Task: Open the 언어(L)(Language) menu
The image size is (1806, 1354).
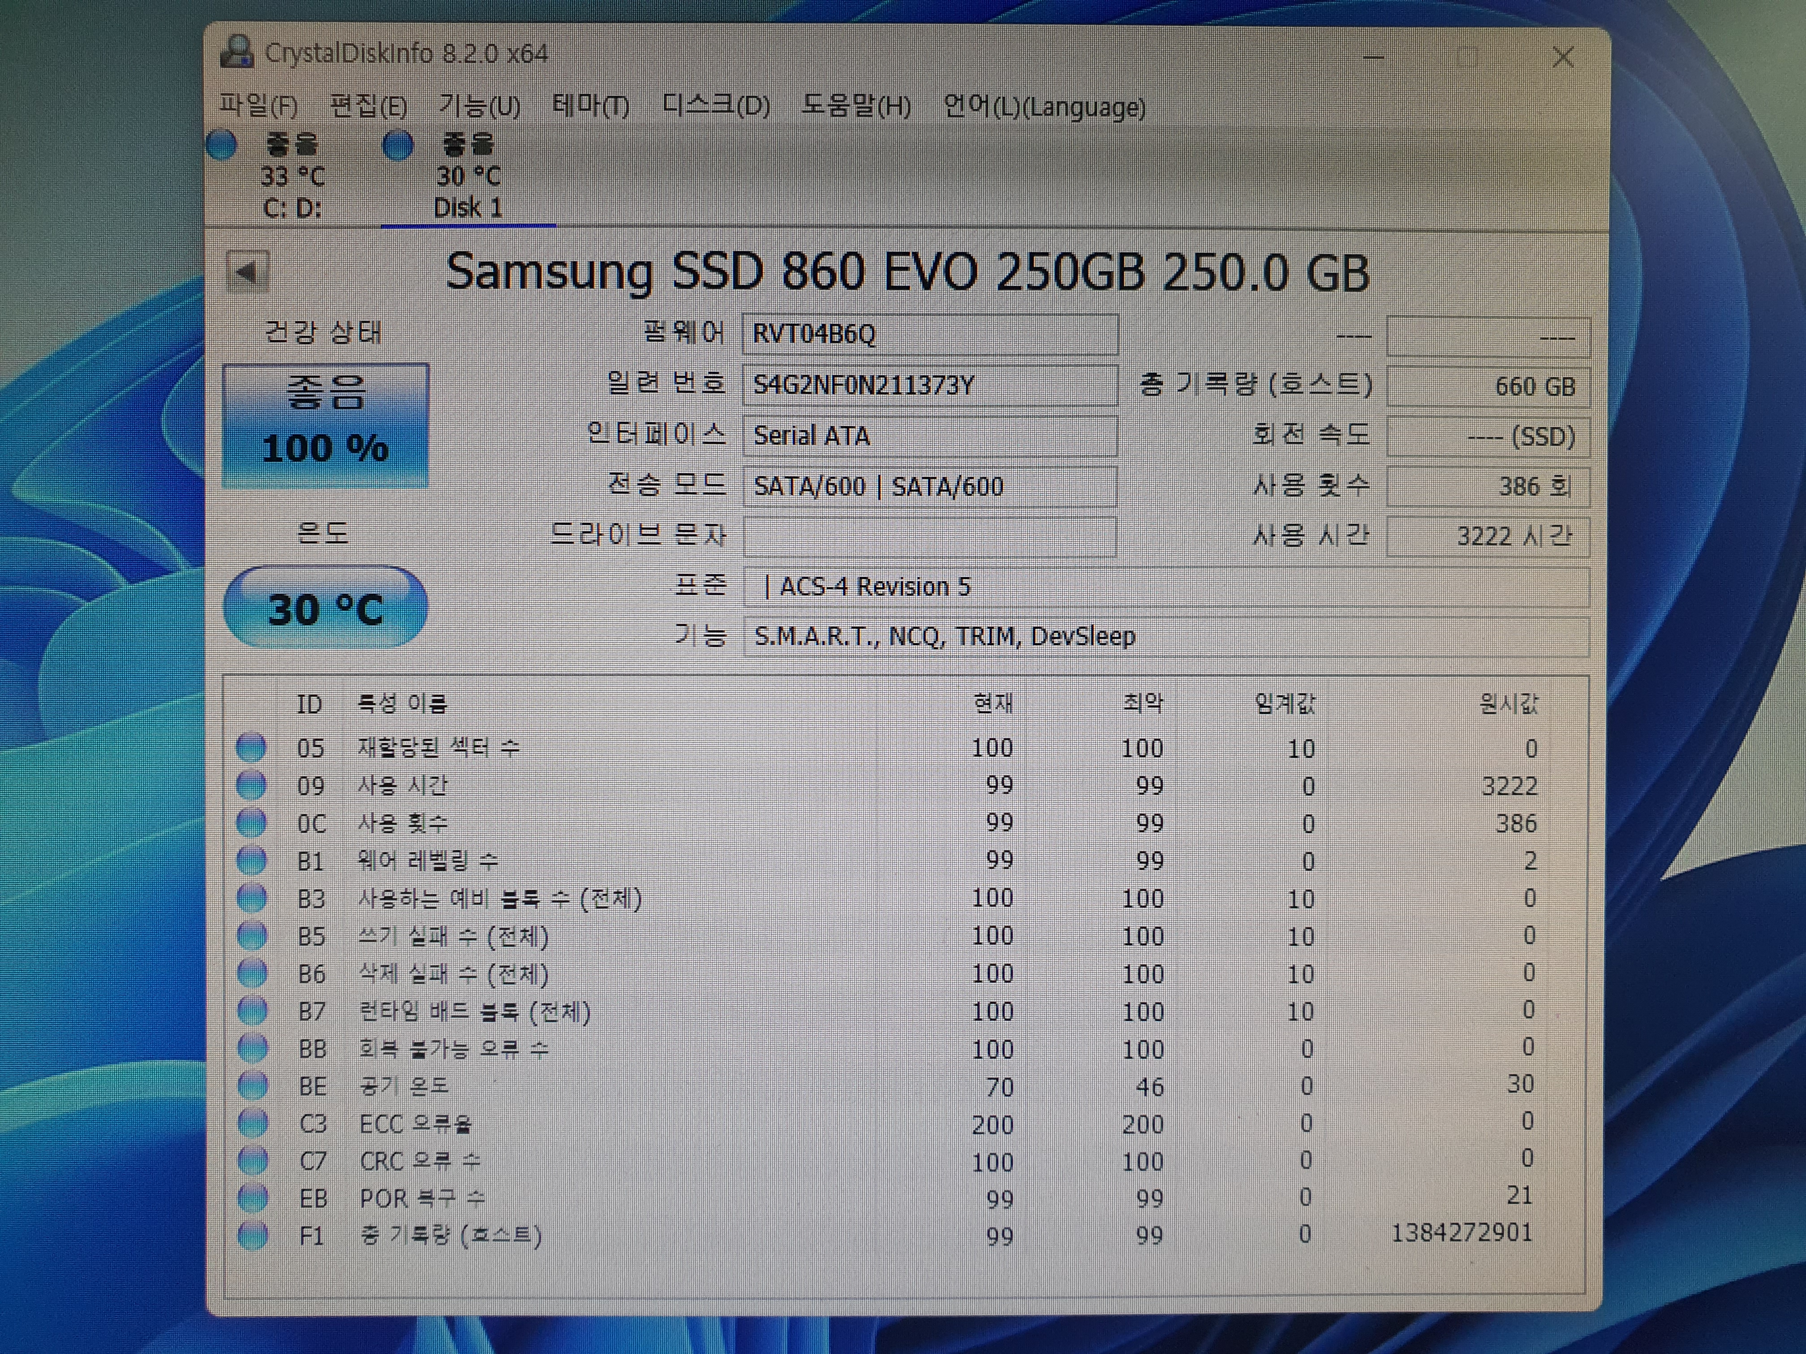Action: (1044, 107)
